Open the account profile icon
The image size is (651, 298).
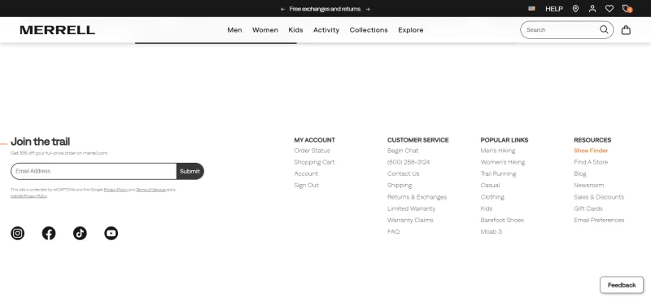coord(592,9)
